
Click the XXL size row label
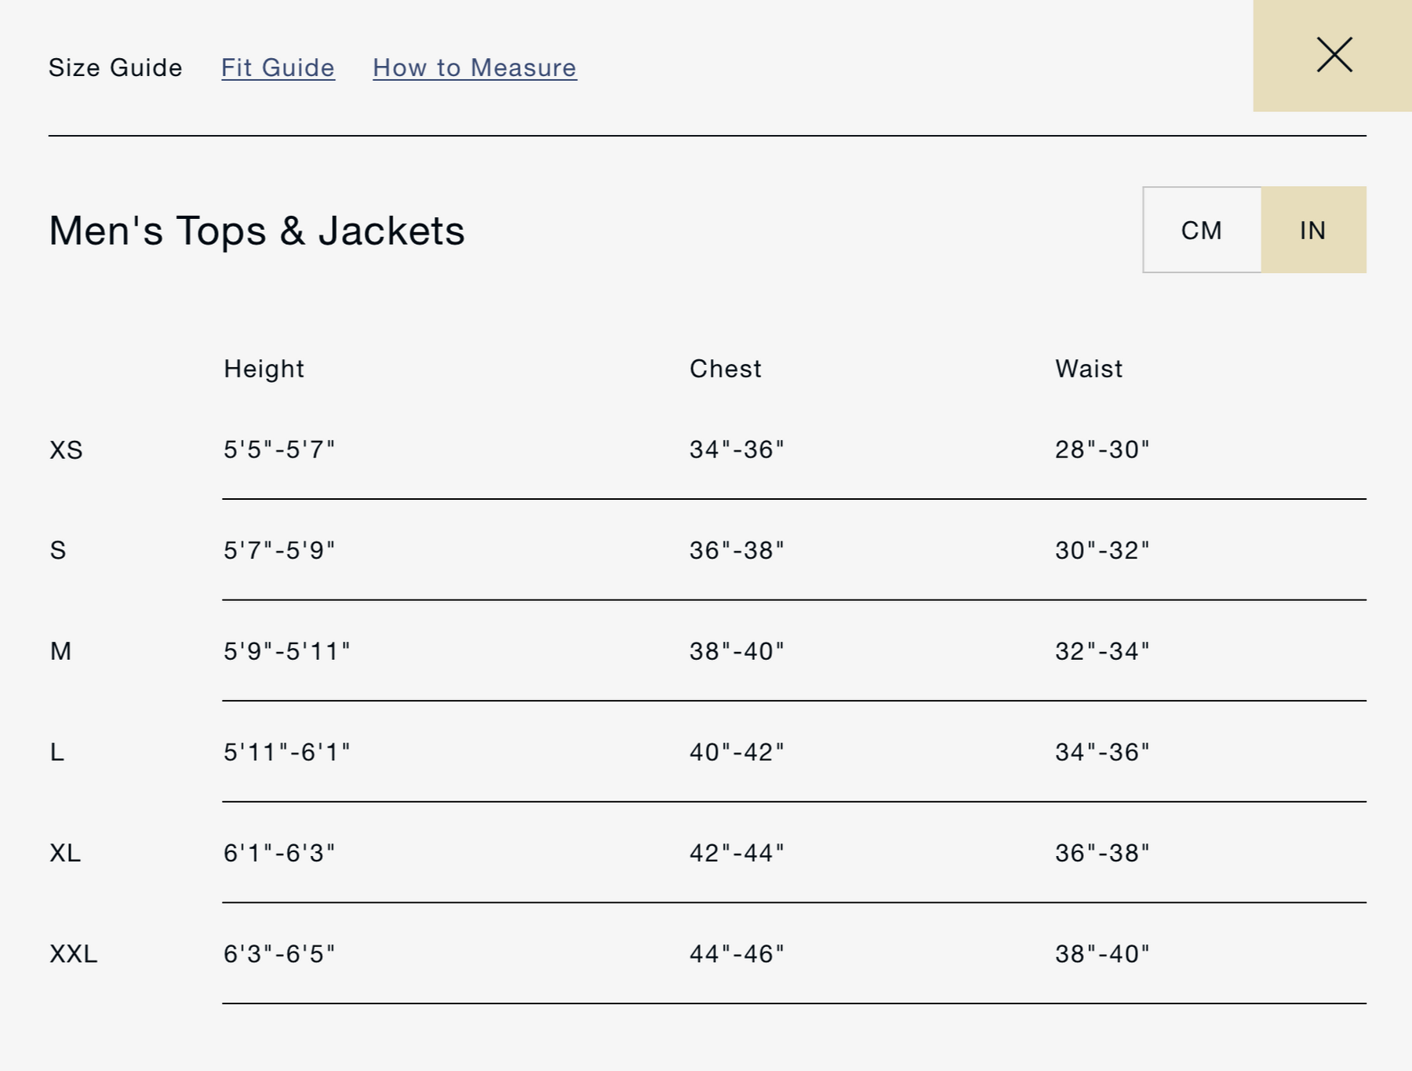(x=74, y=953)
